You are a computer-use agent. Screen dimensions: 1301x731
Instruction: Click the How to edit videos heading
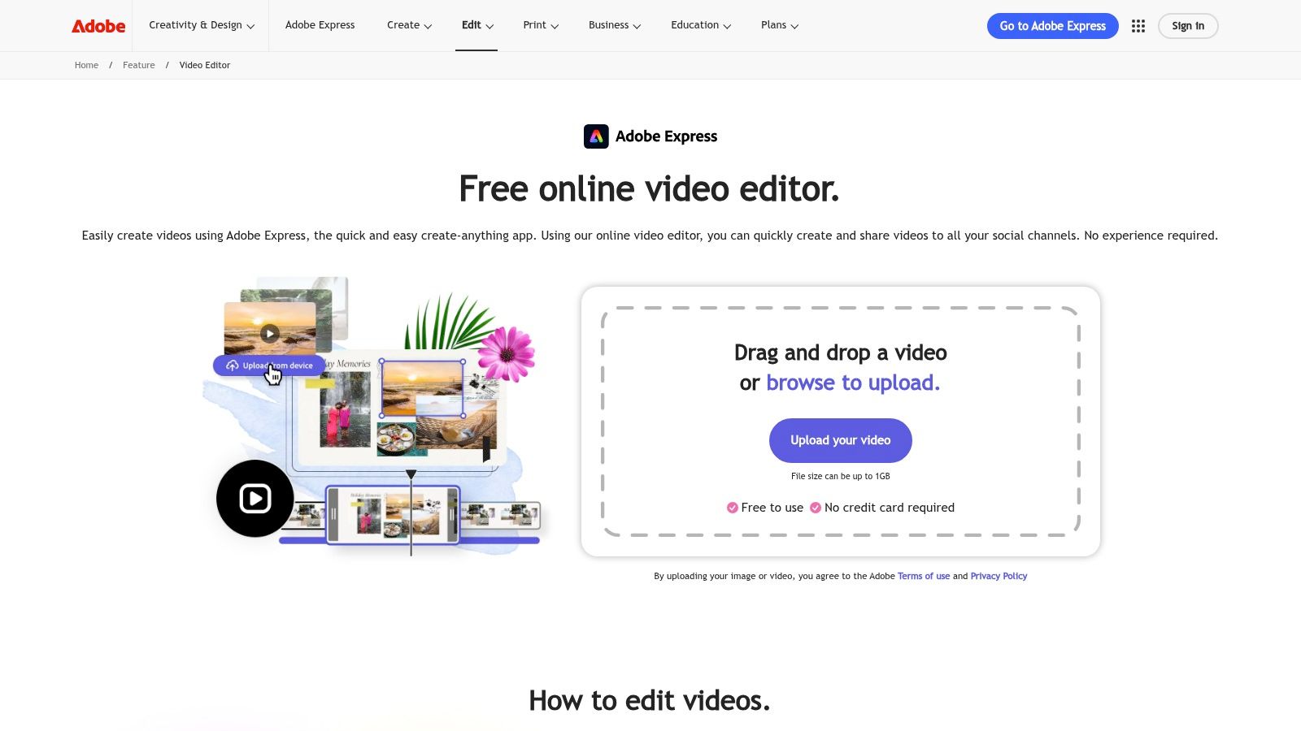point(650,700)
